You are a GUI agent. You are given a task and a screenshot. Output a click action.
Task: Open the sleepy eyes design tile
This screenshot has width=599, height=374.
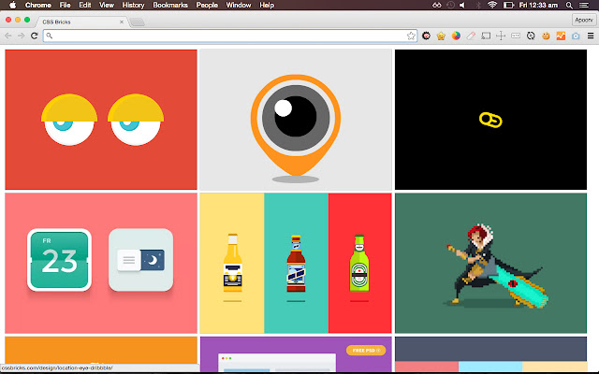101,119
